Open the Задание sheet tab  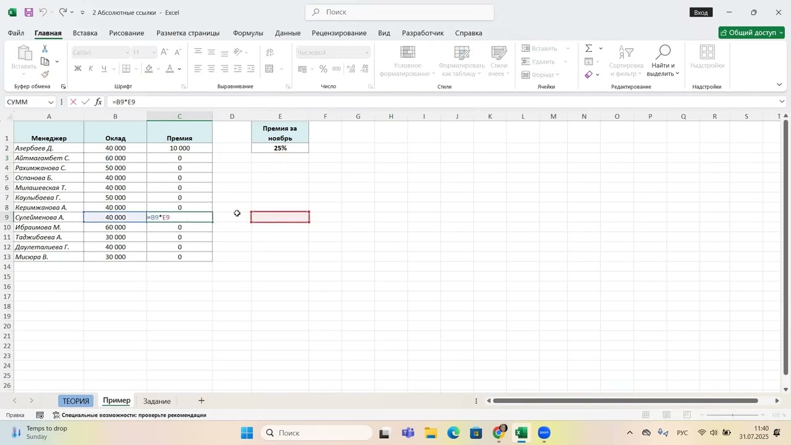pyautogui.click(x=157, y=401)
